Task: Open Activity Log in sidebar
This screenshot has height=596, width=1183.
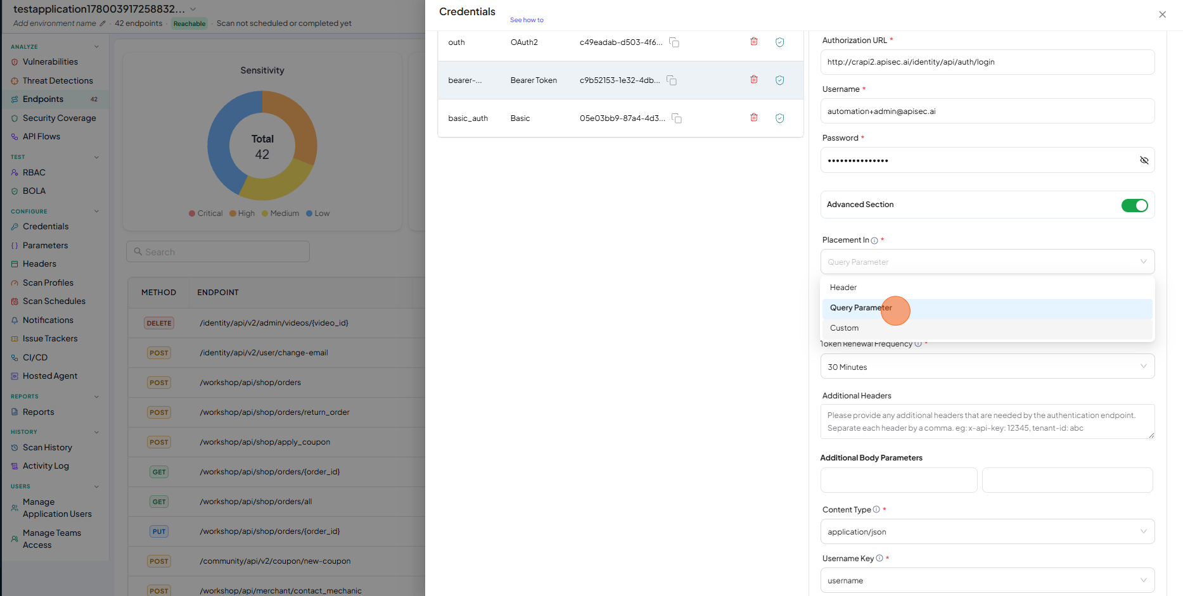Action: click(46, 466)
